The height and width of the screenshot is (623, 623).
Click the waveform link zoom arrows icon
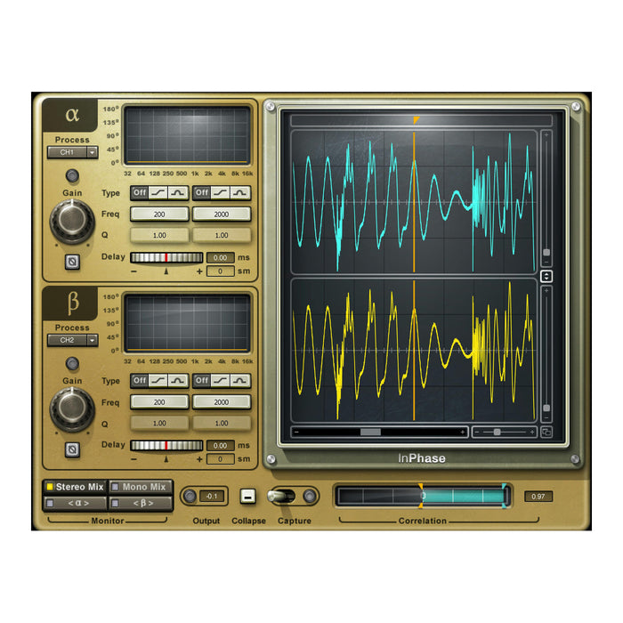click(x=546, y=276)
